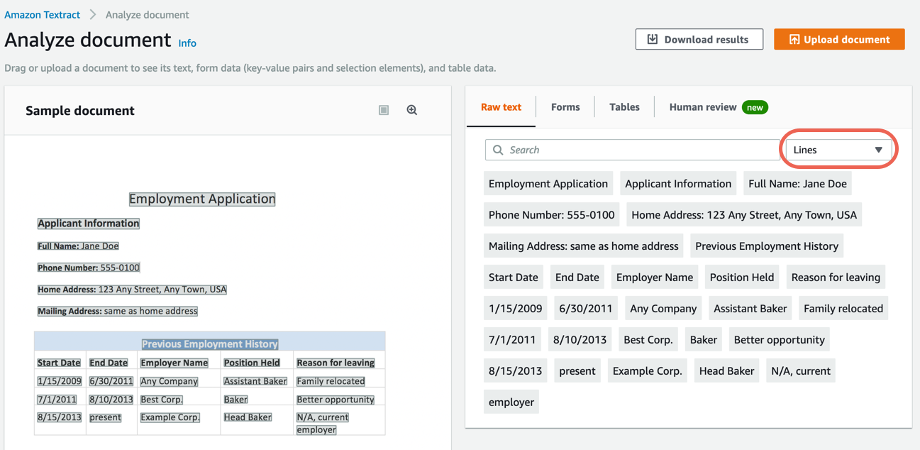Click 'Full Name: Jane Doe' line in the sample document
Screen dimensions: 920x450
click(78, 246)
